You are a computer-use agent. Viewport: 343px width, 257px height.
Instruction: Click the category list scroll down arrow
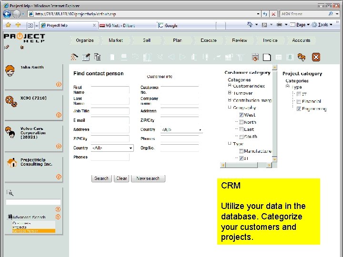(x=274, y=159)
